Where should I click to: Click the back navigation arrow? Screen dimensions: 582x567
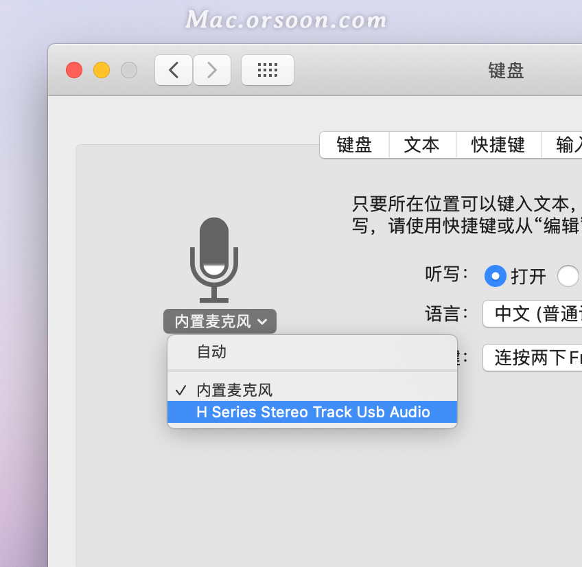pyautogui.click(x=174, y=70)
